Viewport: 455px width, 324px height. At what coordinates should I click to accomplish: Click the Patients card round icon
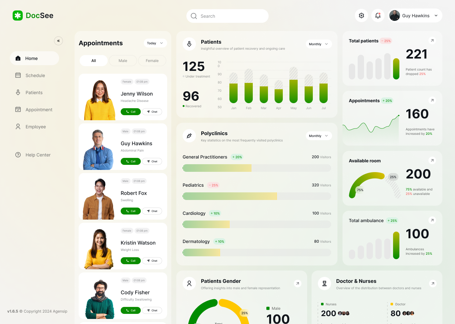coord(189,44)
